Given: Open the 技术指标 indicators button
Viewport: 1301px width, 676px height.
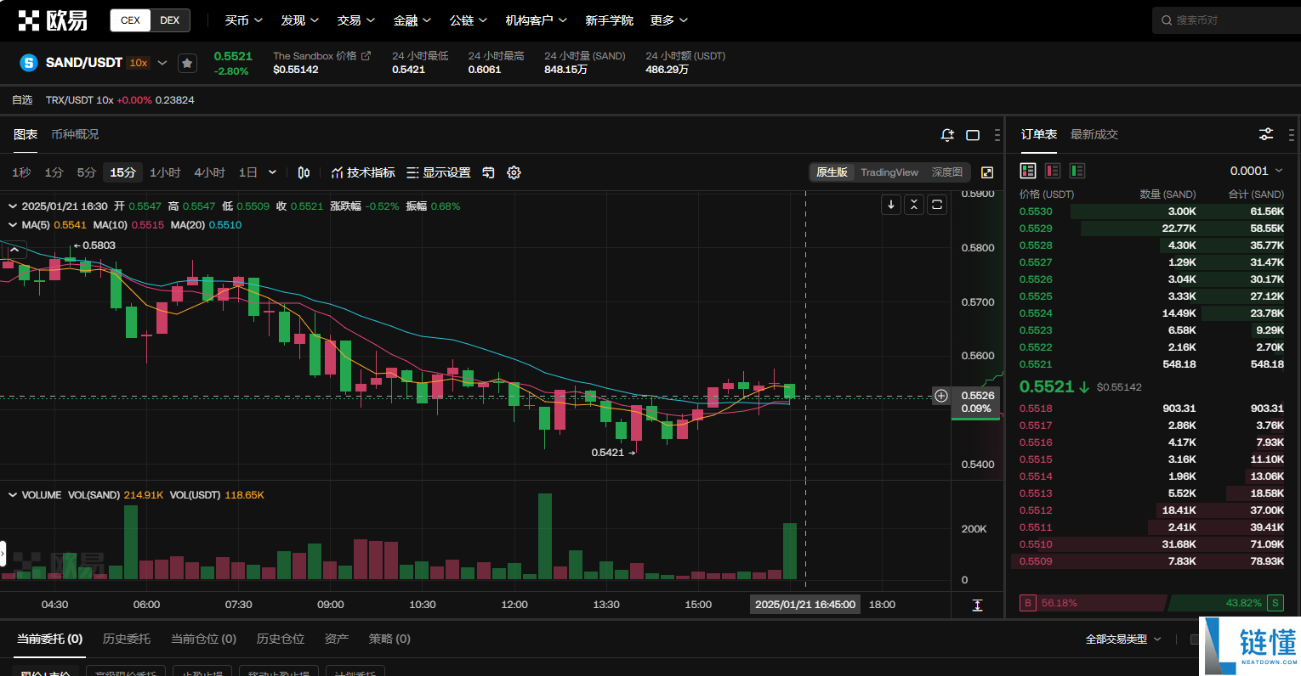Looking at the screenshot, I should point(363,172).
